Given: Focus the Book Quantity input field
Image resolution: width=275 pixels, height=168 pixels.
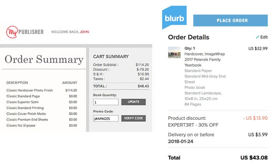Looking at the screenshot, I should pos(106,102).
